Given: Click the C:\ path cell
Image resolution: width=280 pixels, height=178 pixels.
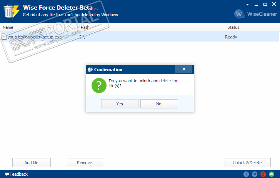Looking at the screenshot, I should [x=82, y=37].
